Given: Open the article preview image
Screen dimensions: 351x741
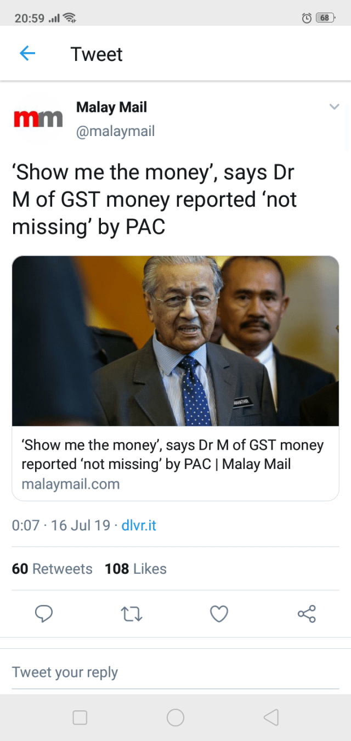Looking at the screenshot, I should click(x=175, y=341).
